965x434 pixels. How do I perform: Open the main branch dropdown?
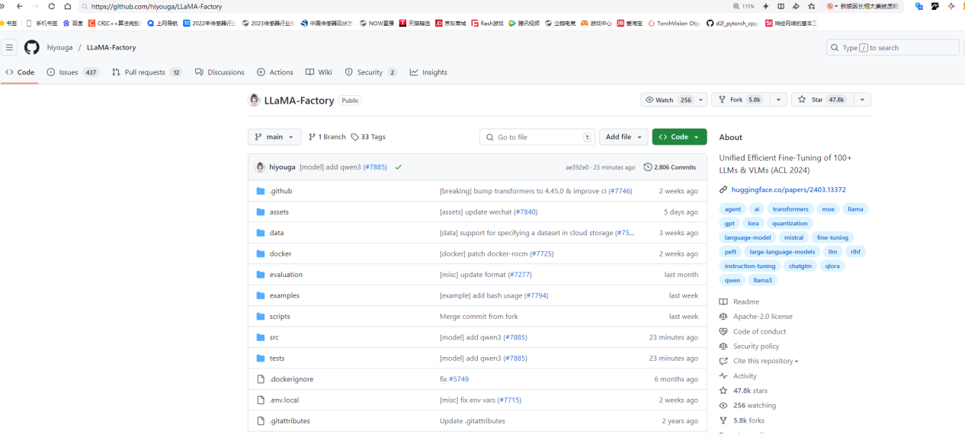274,137
